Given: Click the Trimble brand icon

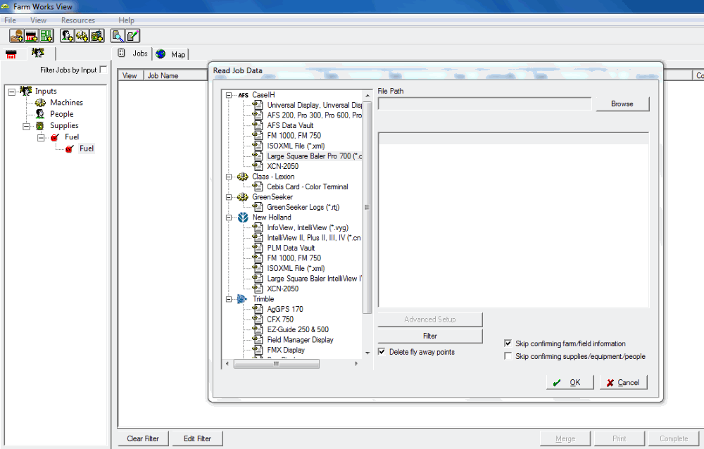Looking at the screenshot, I should (x=242, y=299).
